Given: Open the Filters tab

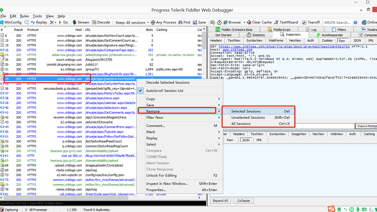Looking at the screenshot, I should 339,29.
